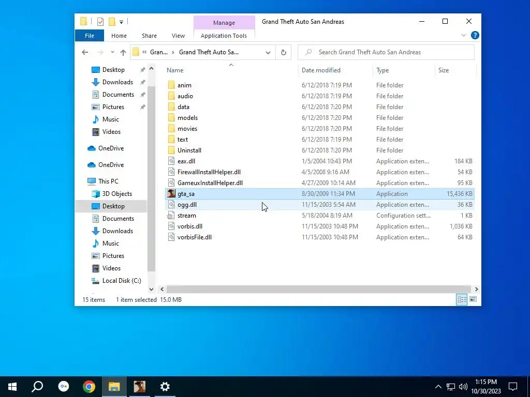Select first OneDrive entry in navigation pane

[x=111, y=148]
